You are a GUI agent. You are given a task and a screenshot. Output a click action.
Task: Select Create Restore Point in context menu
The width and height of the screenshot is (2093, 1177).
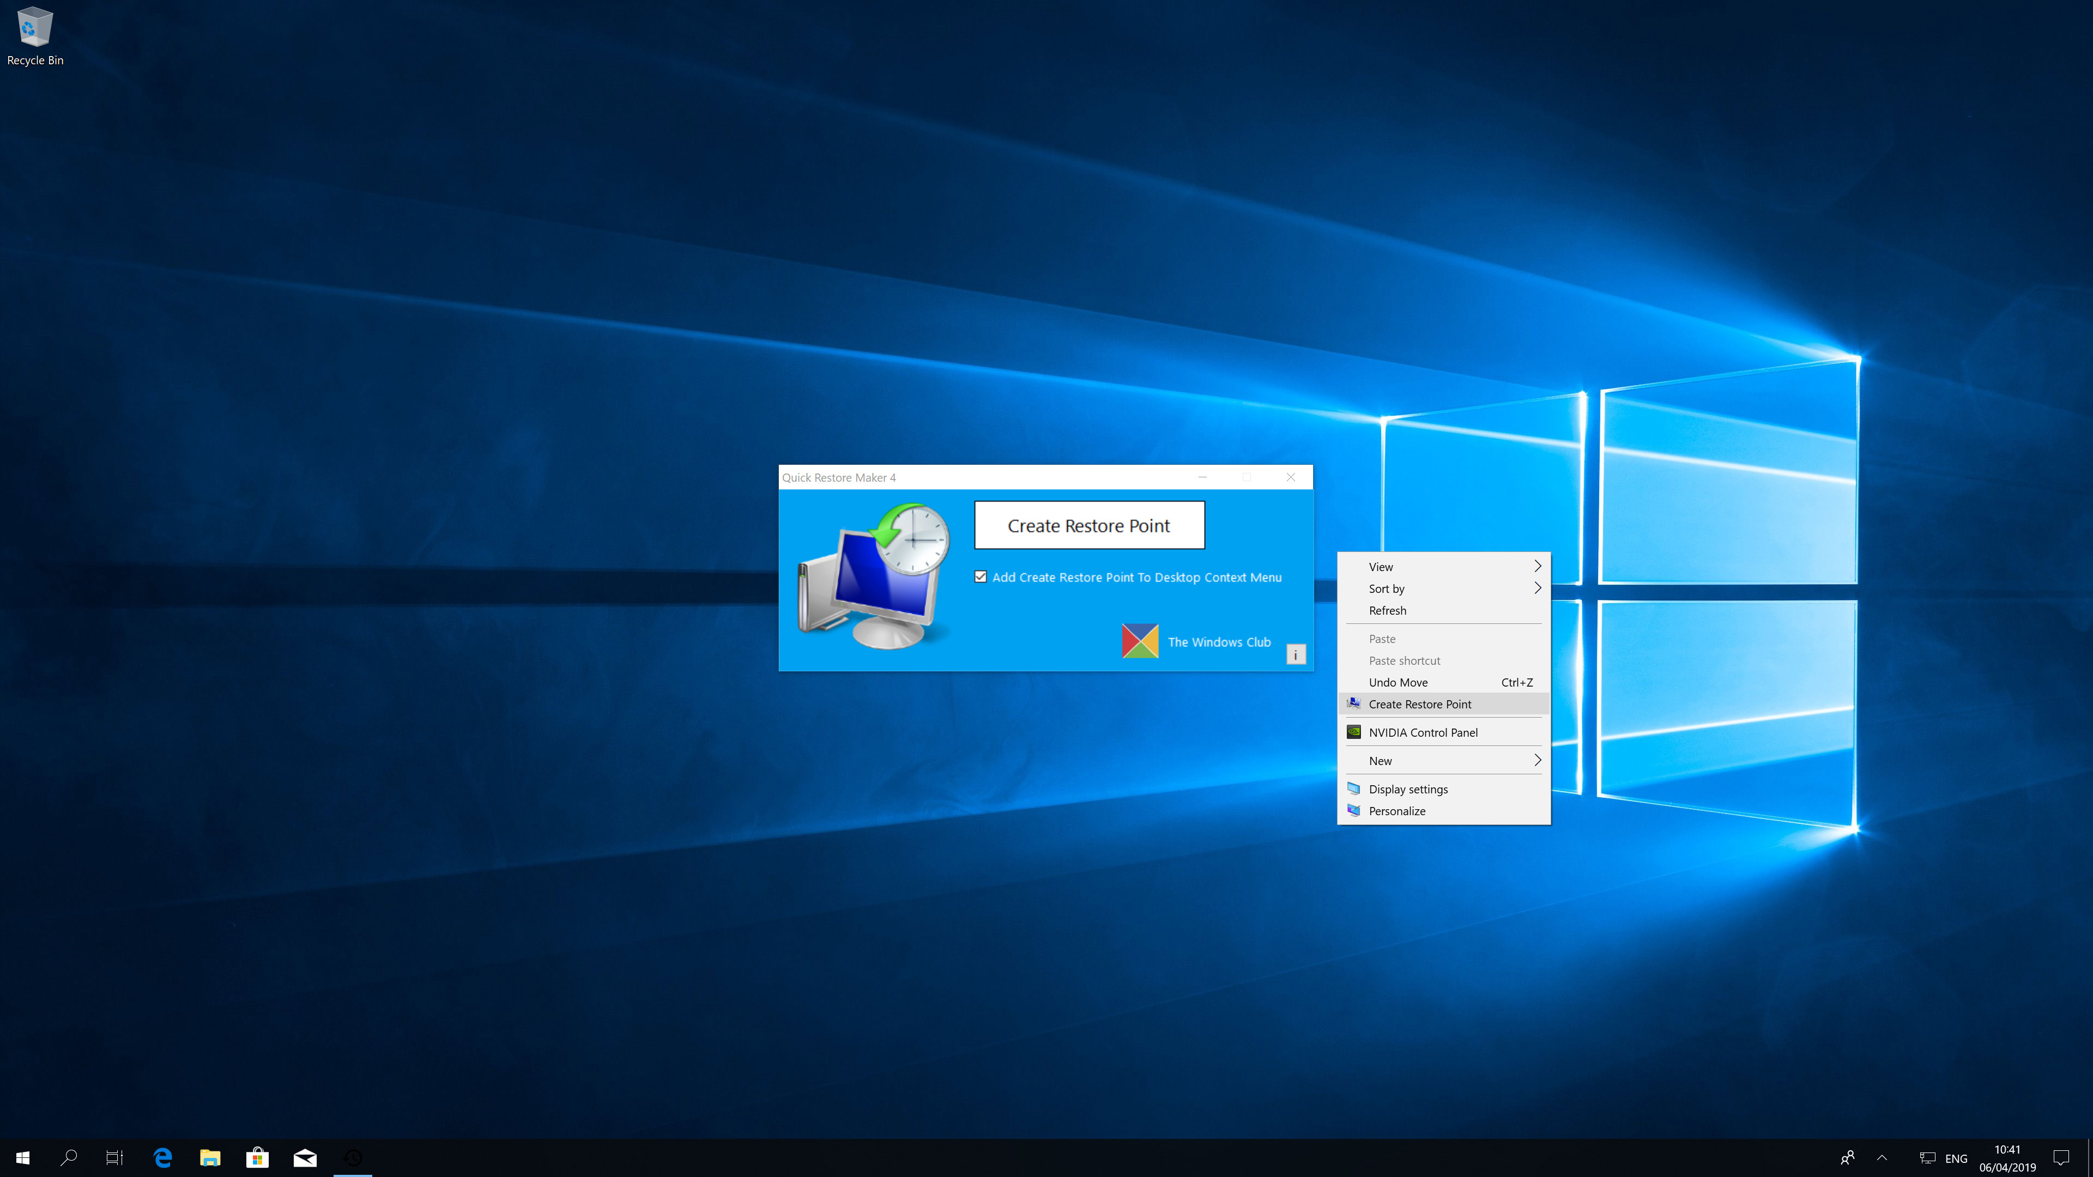[x=1419, y=704]
